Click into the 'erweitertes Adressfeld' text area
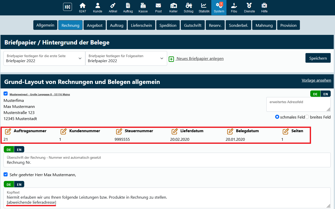The height and width of the screenshot is (209, 335). coord(298,104)
